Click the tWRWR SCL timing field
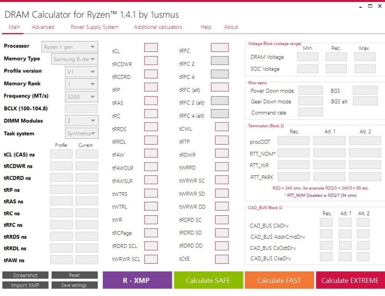 pos(151,259)
